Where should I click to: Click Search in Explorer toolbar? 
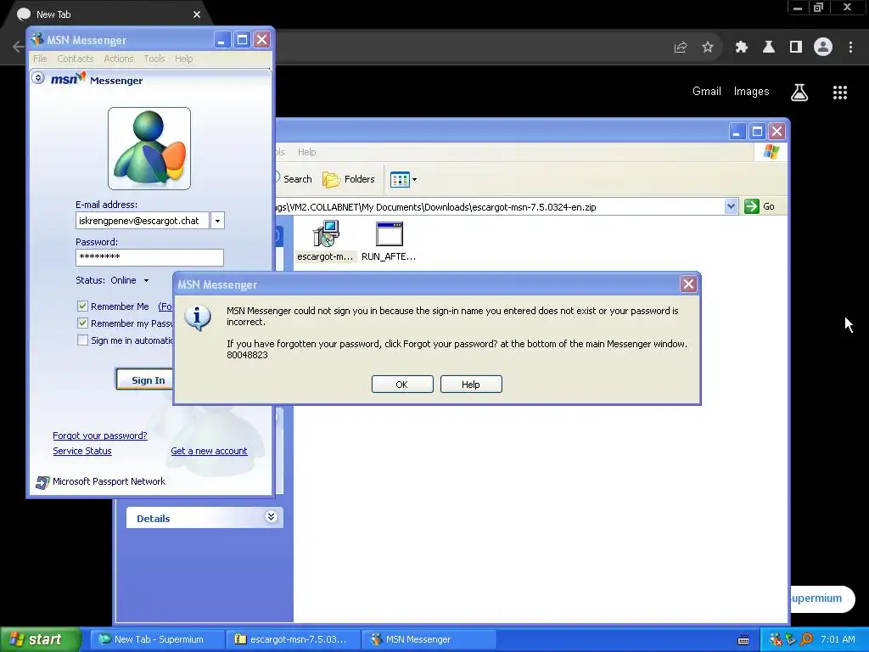[293, 179]
